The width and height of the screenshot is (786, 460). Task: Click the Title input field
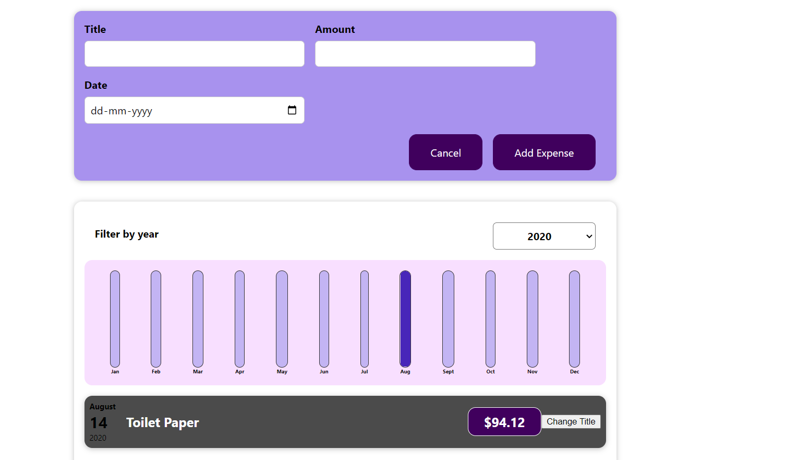195,54
